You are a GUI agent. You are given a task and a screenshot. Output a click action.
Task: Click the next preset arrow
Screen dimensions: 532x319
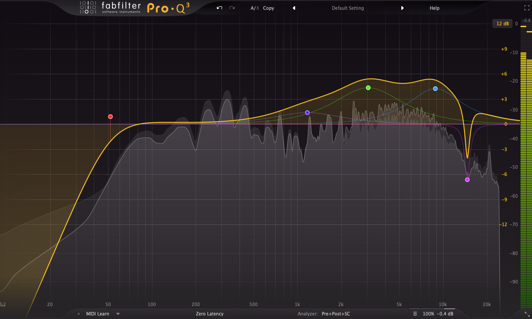pos(402,8)
